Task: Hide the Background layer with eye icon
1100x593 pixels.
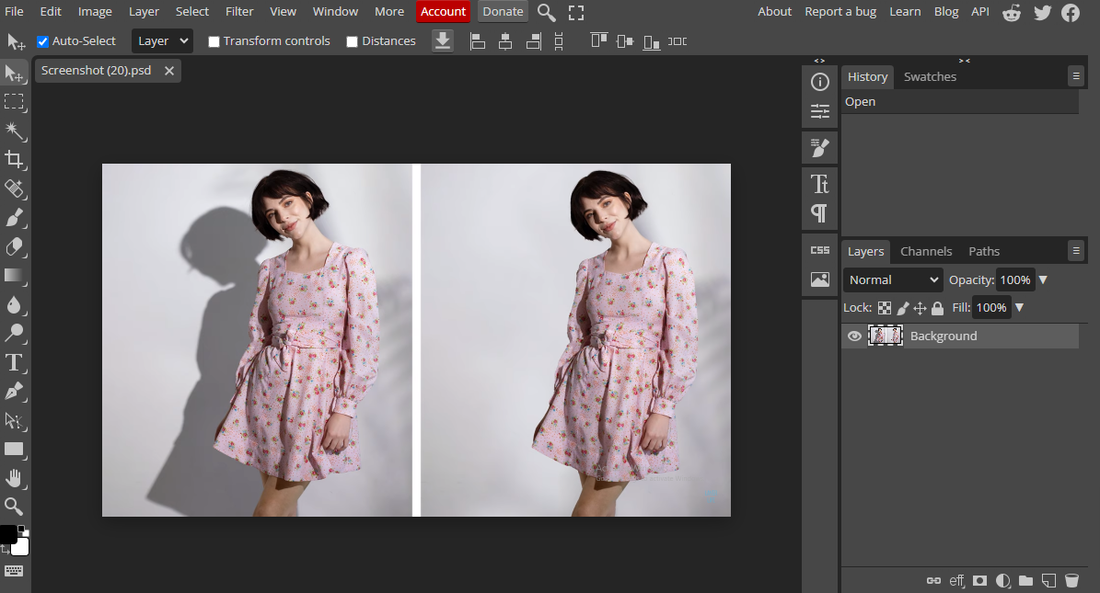Action: [x=854, y=336]
